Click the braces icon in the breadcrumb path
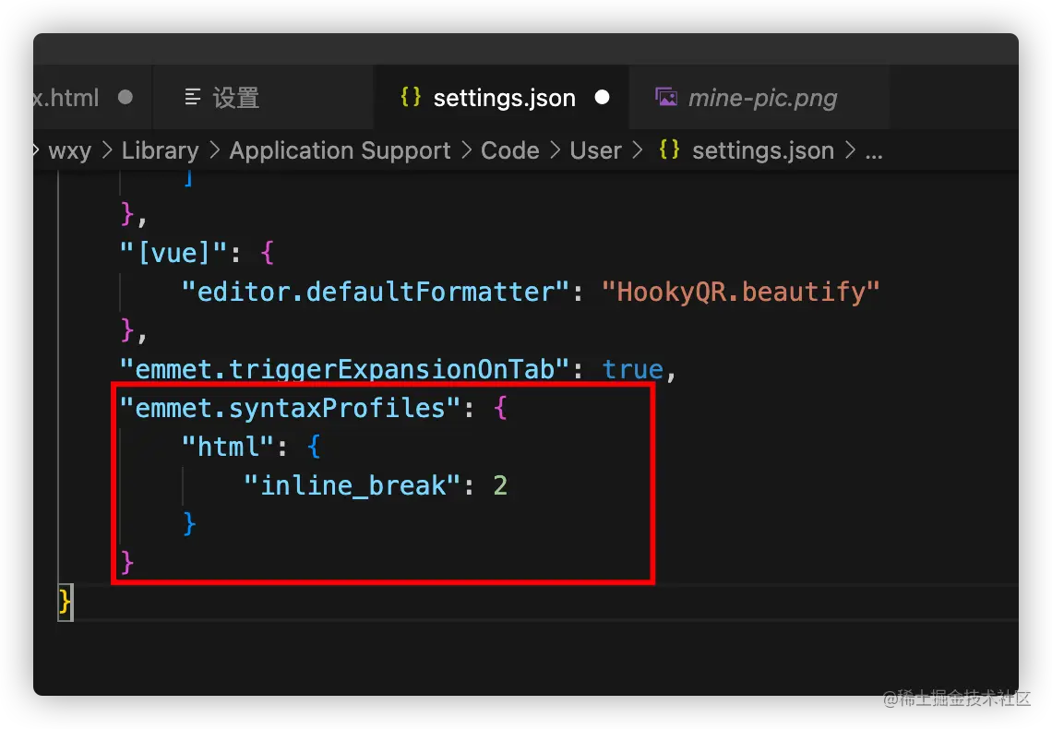The width and height of the screenshot is (1052, 729). click(x=670, y=150)
